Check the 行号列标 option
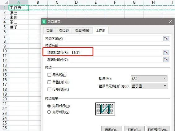This screenshot has height=131, width=175. [x=49, y=90]
